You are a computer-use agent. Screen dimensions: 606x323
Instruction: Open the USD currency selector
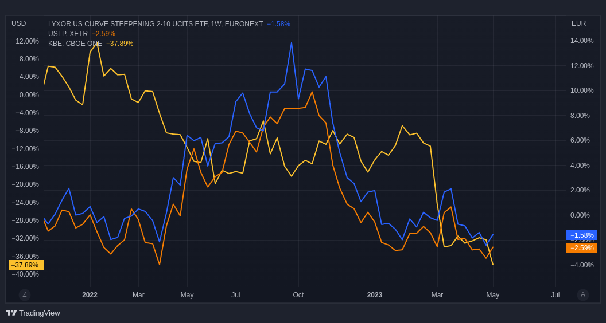(x=19, y=23)
